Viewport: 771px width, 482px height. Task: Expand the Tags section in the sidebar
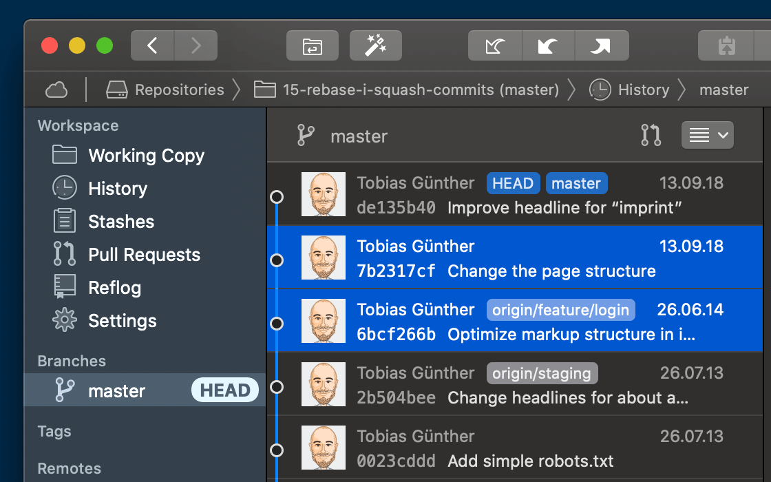click(54, 431)
